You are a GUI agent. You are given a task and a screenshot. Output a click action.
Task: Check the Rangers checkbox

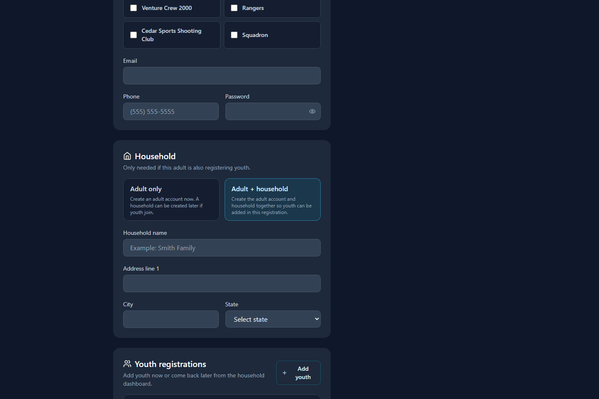click(x=234, y=8)
